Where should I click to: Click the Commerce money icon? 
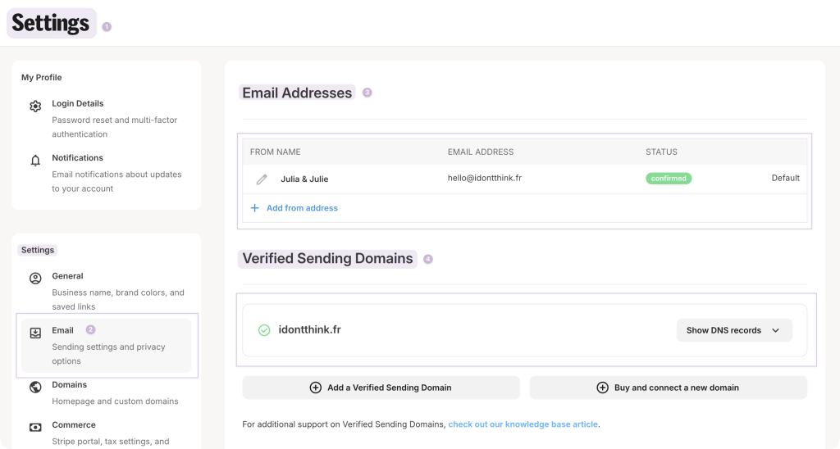pos(35,427)
